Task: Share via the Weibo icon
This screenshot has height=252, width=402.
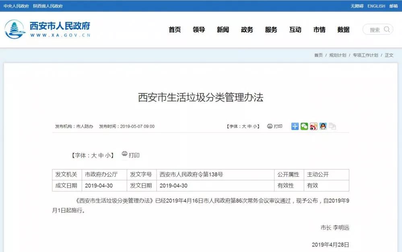Action: [x=313, y=126]
